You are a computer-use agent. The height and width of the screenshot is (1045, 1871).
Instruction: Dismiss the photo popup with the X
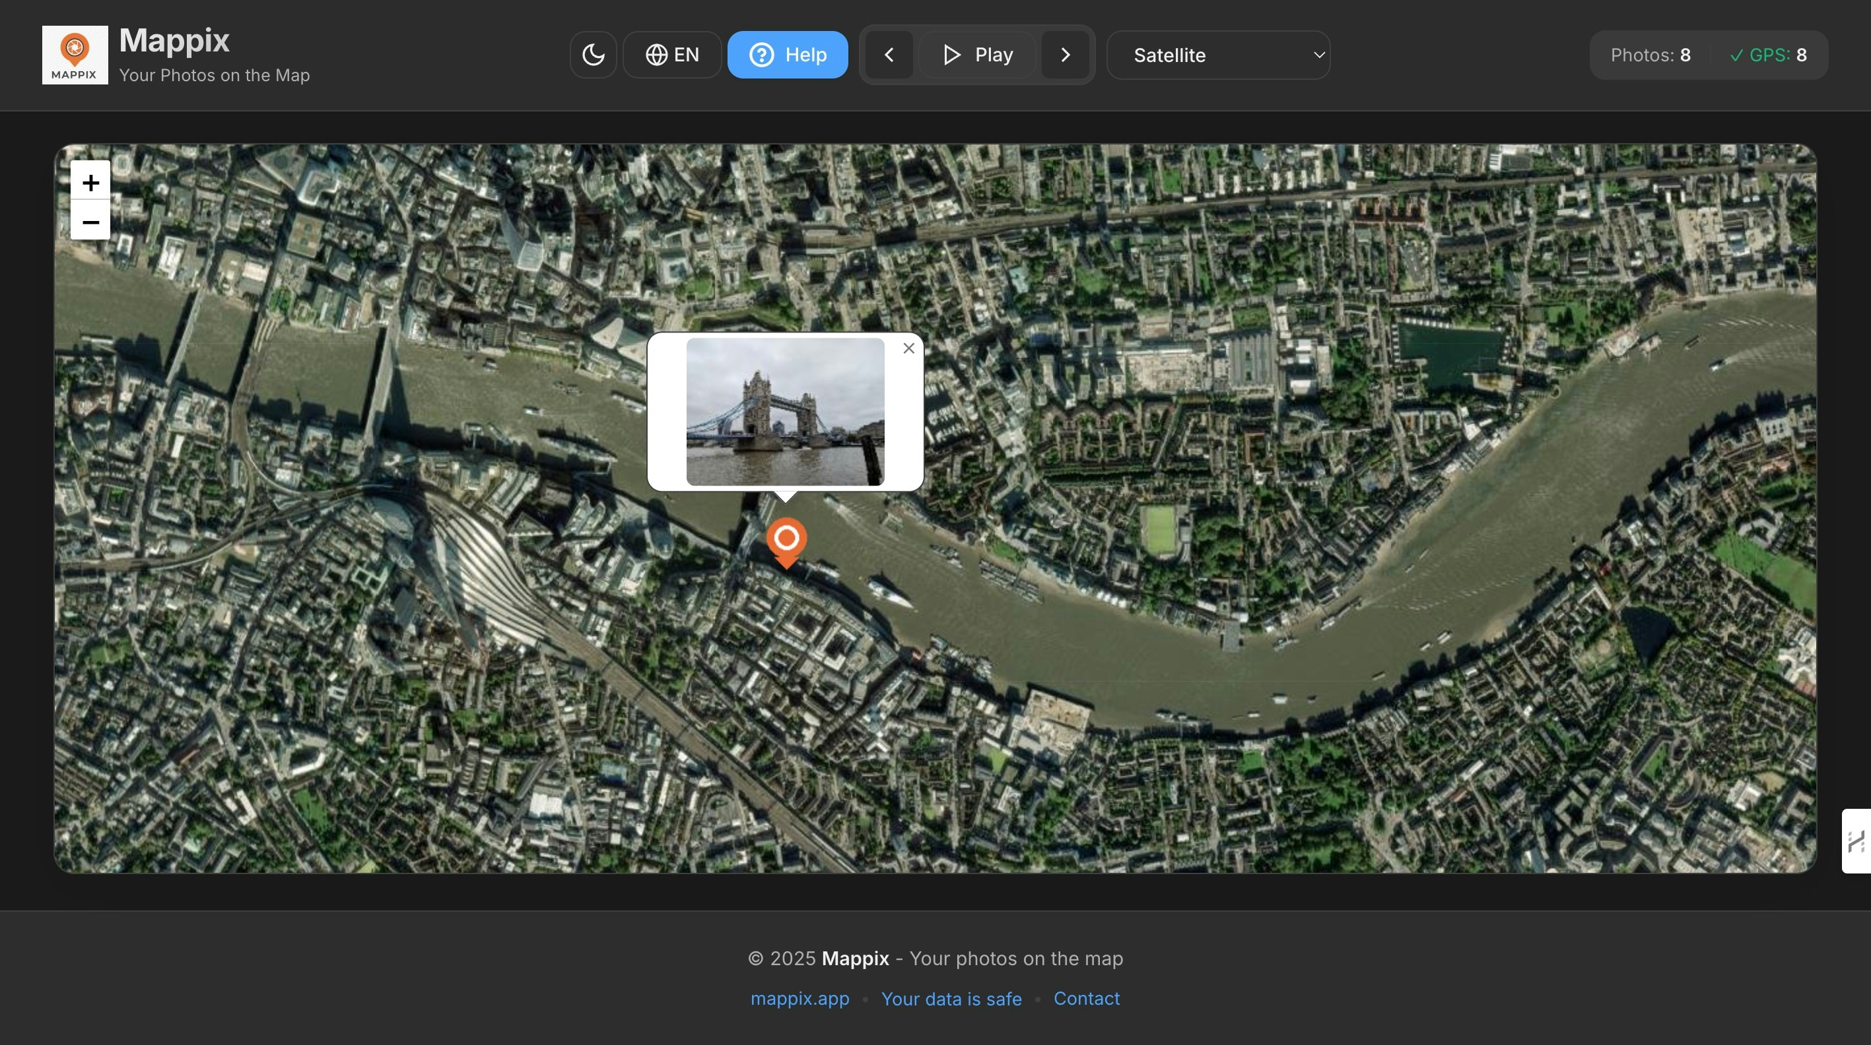tap(908, 348)
